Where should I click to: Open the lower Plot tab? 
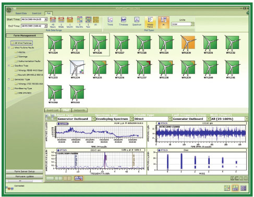[x=66, y=110]
